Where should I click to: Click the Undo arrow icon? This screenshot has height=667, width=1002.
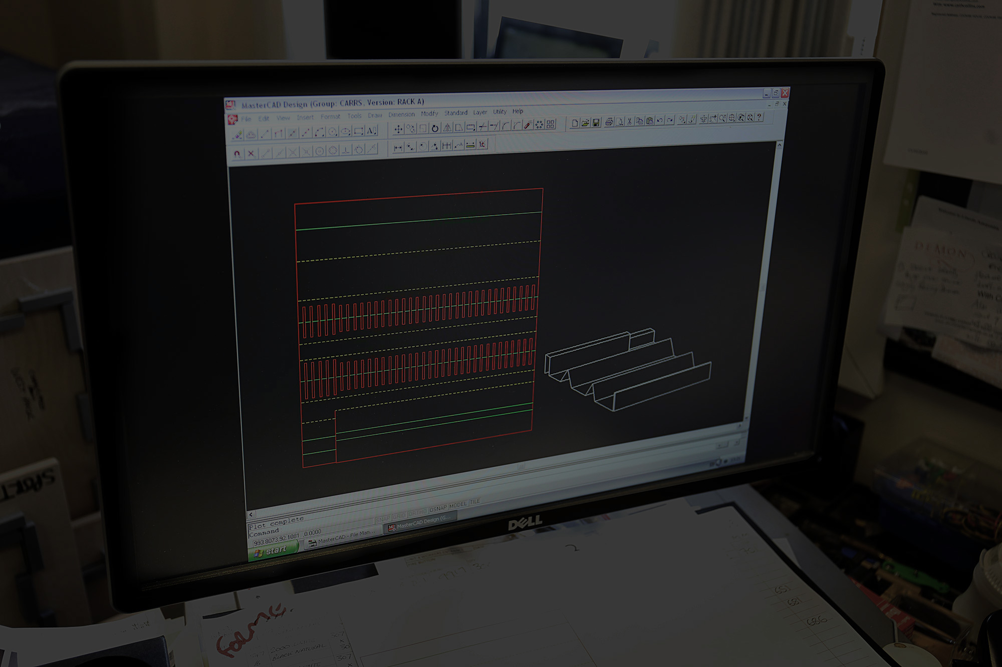click(660, 120)
